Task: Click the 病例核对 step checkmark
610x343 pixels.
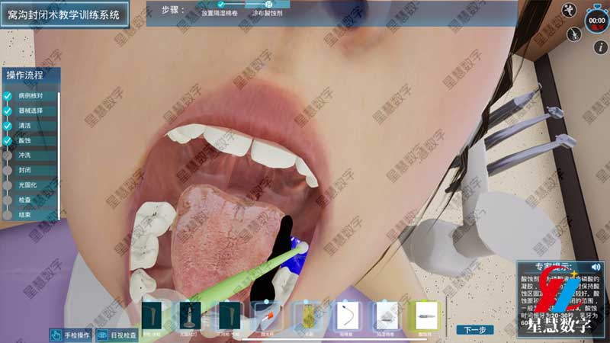Action: (x=8, y=97)
